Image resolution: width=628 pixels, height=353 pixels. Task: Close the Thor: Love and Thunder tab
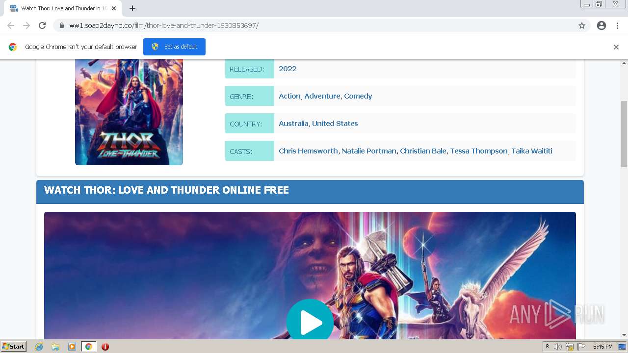pos(114,8)
